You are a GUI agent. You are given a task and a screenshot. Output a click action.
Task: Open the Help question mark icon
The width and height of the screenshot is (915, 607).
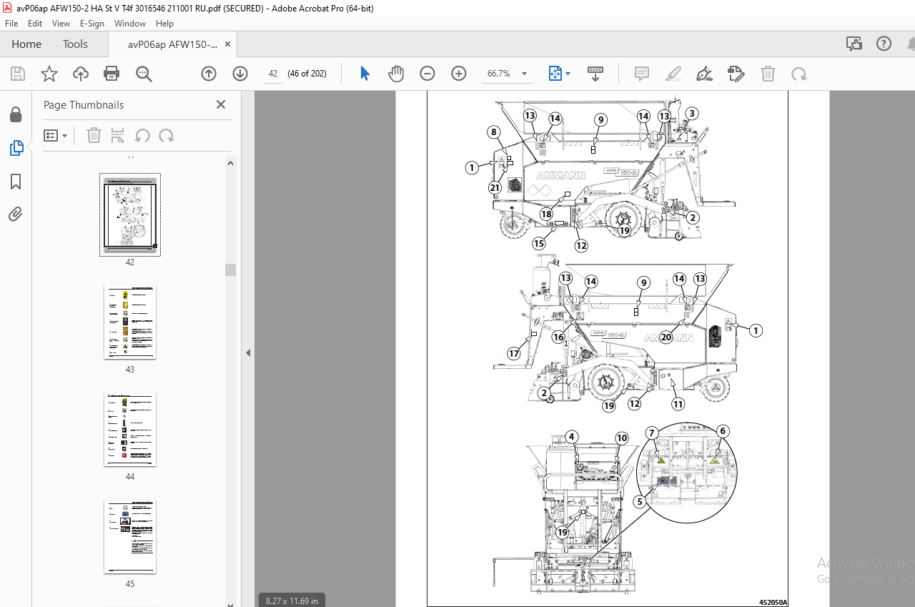click(x=884, y=44)
